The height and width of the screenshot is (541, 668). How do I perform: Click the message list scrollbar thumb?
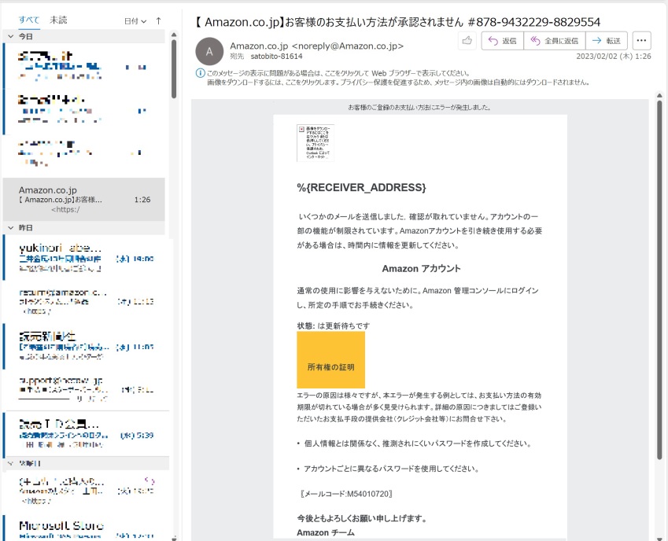point(174,69)
